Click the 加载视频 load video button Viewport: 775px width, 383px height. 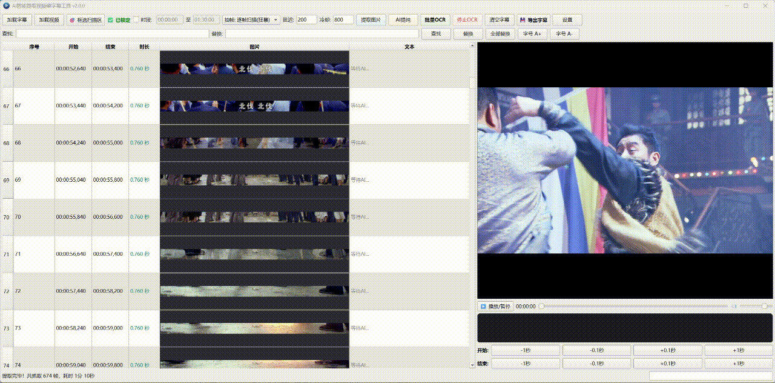click(x=49, y=20)
